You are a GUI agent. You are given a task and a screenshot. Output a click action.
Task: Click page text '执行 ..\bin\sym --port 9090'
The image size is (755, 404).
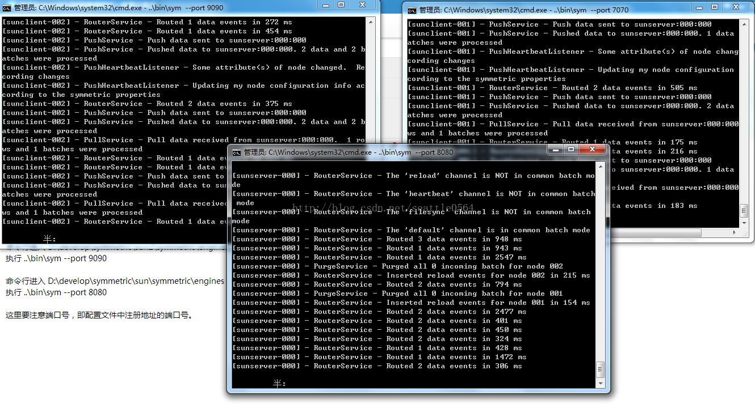tap(56, 258)
